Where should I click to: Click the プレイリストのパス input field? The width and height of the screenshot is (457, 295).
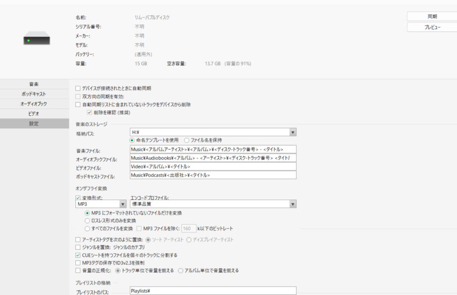(213, 291)
